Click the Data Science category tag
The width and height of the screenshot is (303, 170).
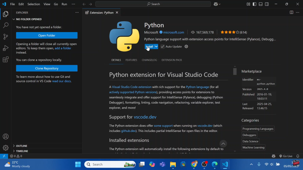250,141
